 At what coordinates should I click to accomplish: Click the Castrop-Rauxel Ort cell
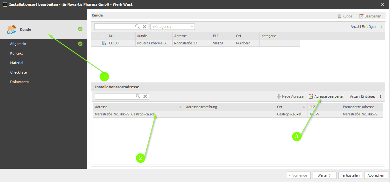[x=291, y=114]
